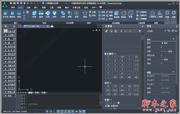
Task: Click the 清除 (Clean) tool
Action: click(x=109, y=15)
